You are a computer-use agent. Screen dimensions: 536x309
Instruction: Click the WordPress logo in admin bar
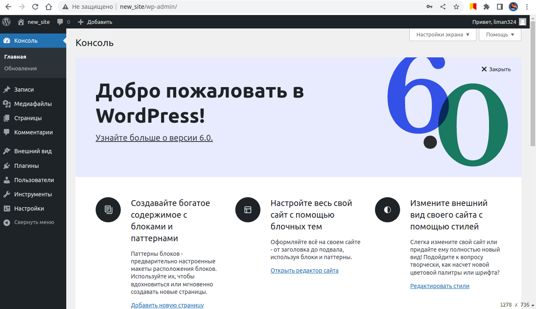pos(6,22)
